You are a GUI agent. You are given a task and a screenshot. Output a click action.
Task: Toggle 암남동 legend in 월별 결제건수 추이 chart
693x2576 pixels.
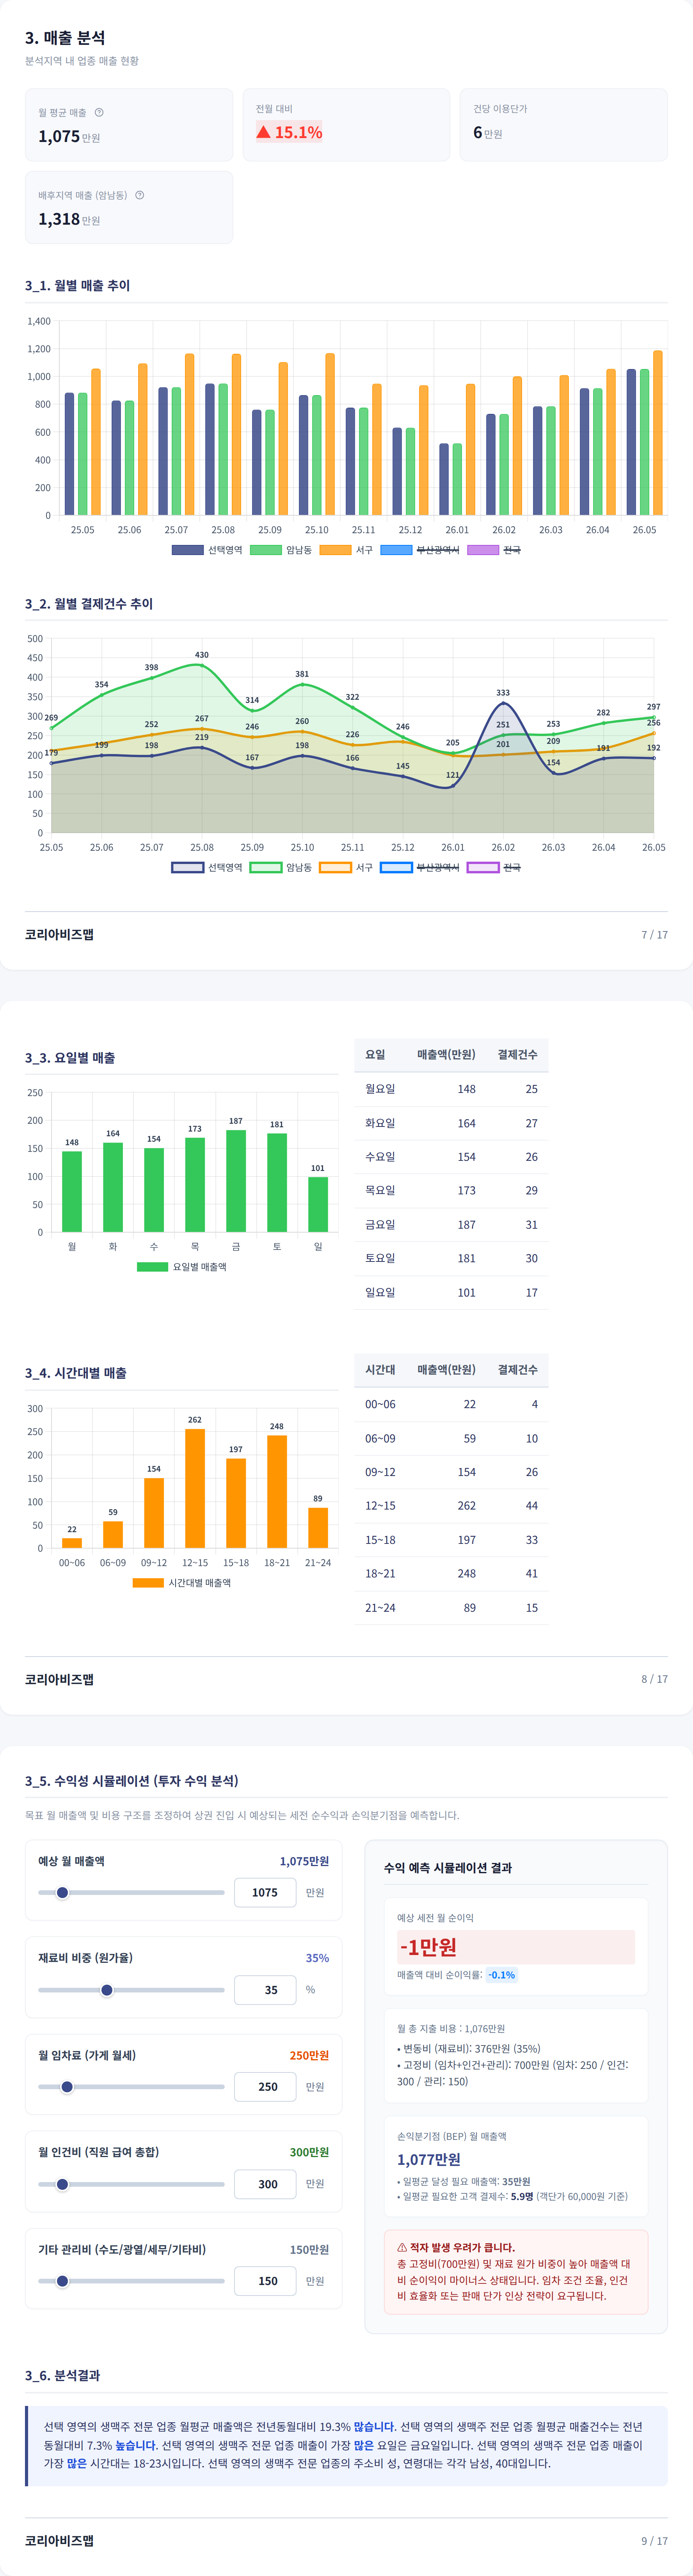tap(281, 867)
